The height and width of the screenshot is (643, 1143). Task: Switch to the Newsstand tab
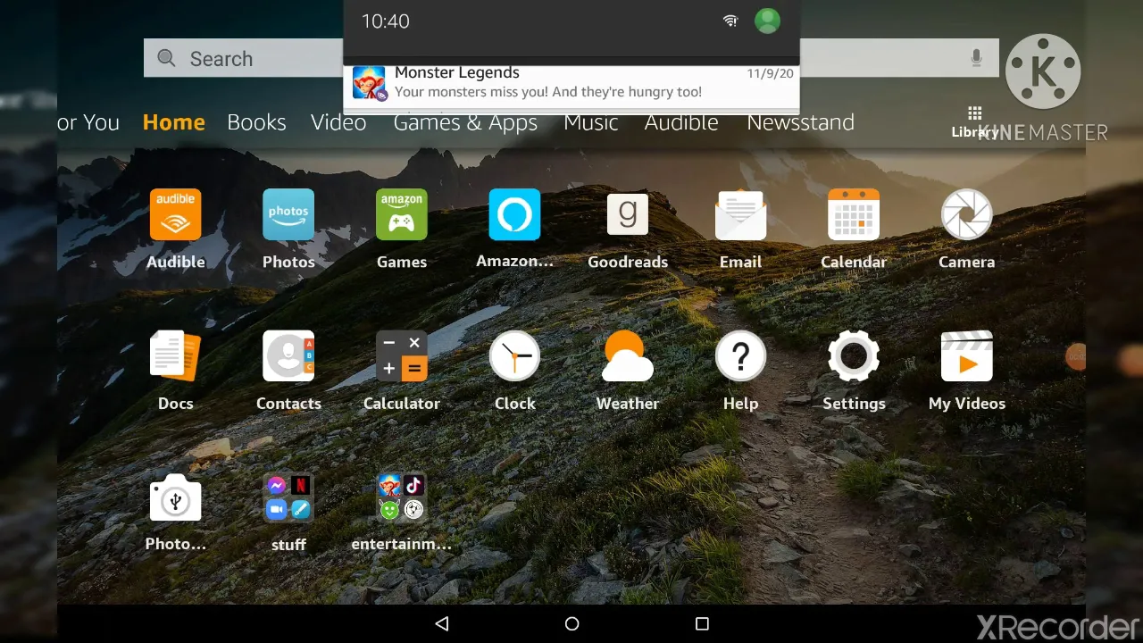tap(801, 122)
